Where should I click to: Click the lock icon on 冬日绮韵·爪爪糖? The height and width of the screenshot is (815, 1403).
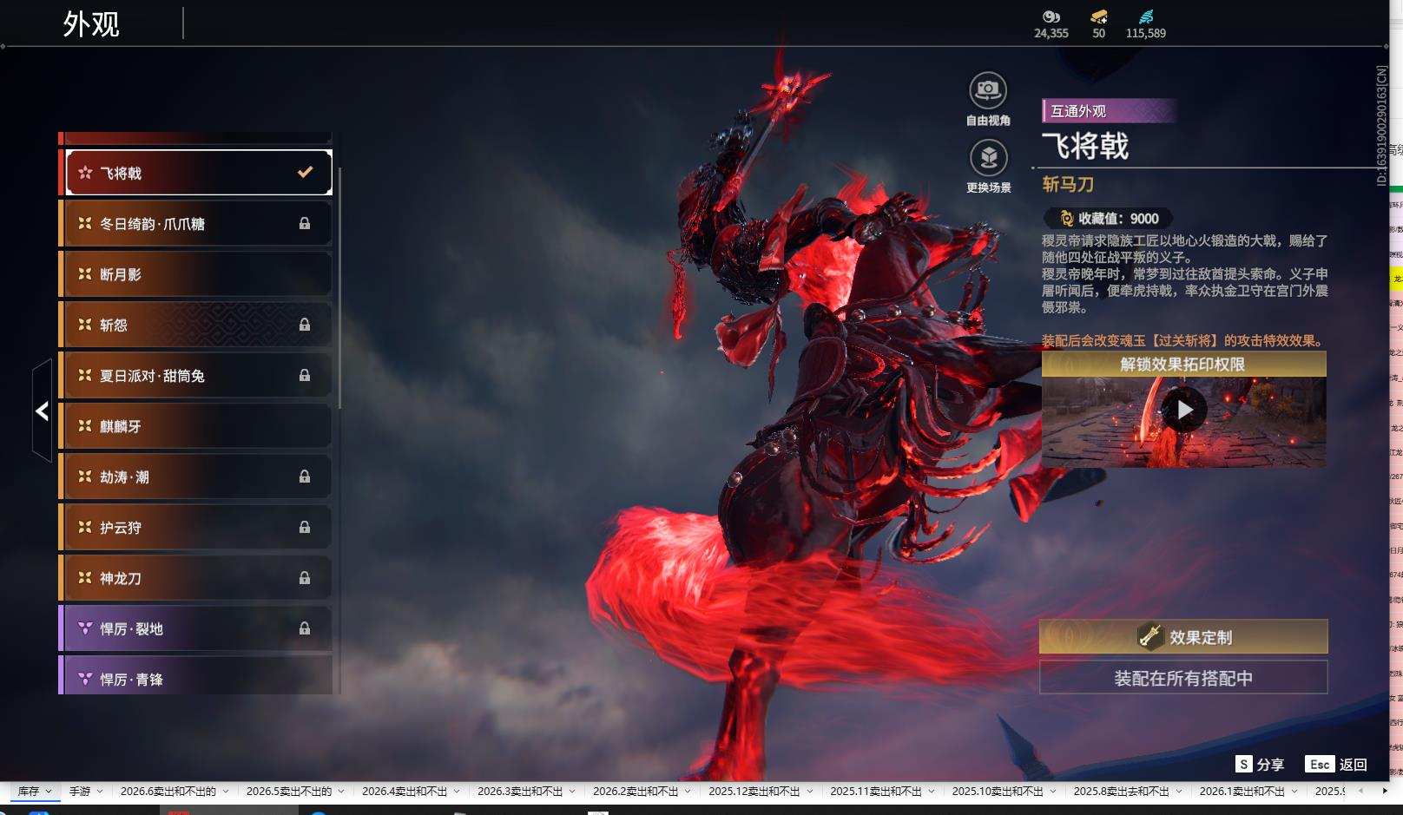click(x=305, y=224)
